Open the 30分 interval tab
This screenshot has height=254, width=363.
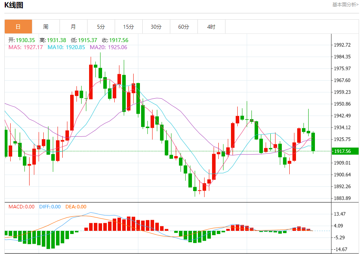156,27
